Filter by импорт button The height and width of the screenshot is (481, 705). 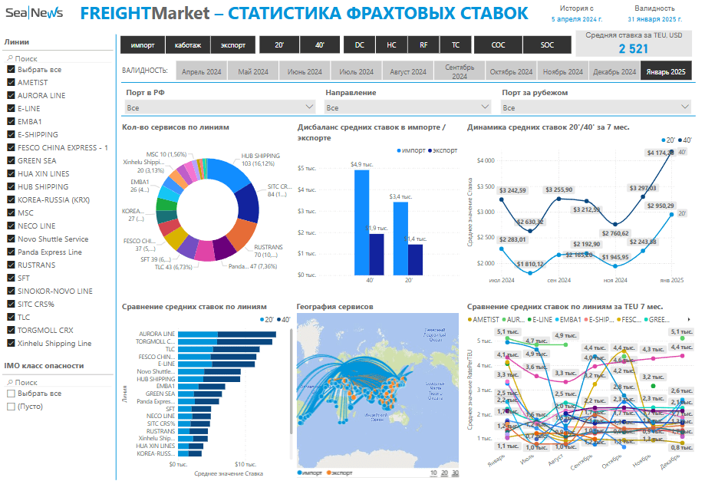[x=143, y=45]
